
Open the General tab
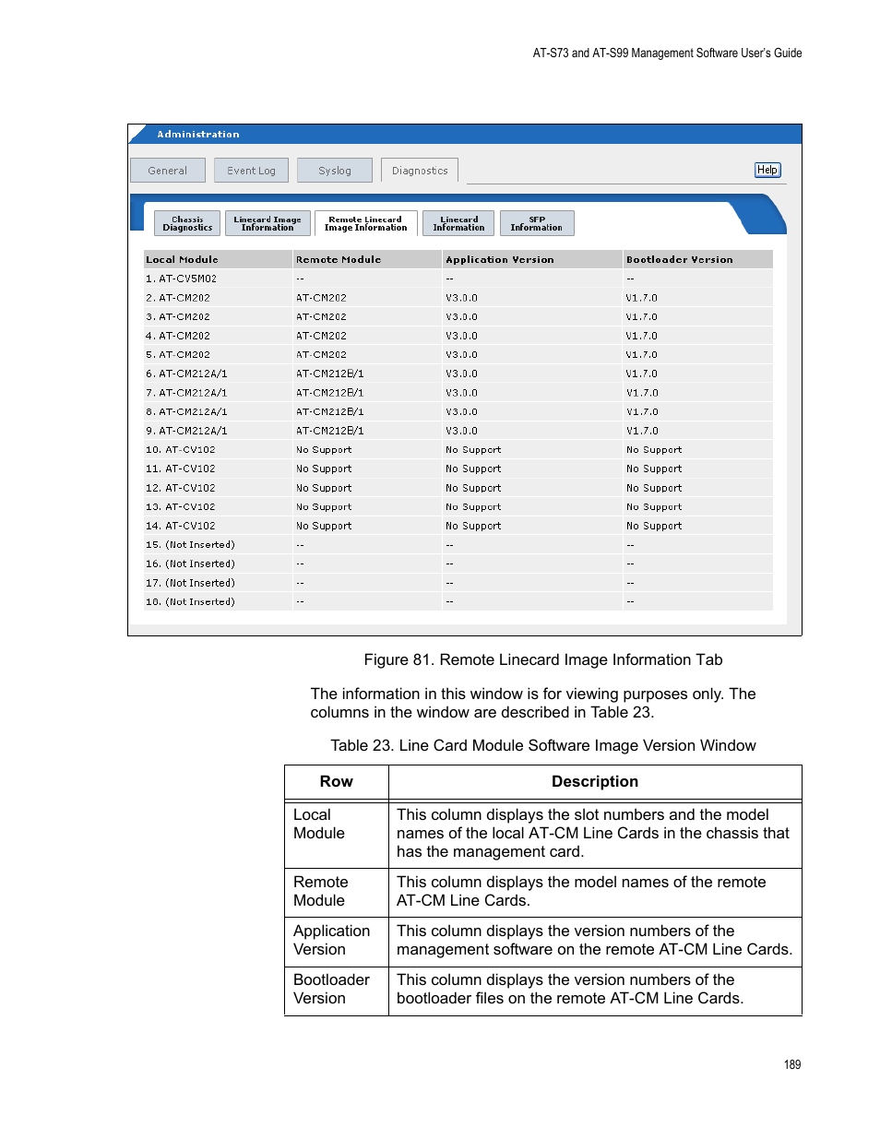tap(167, 171)
